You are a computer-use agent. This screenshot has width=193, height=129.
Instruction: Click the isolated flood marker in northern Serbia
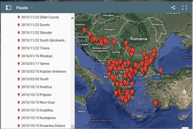pos(114,42)
